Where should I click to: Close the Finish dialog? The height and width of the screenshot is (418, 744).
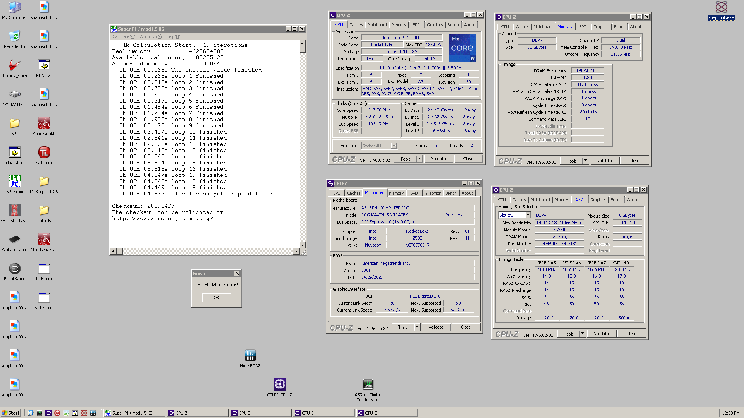point(237,274)
